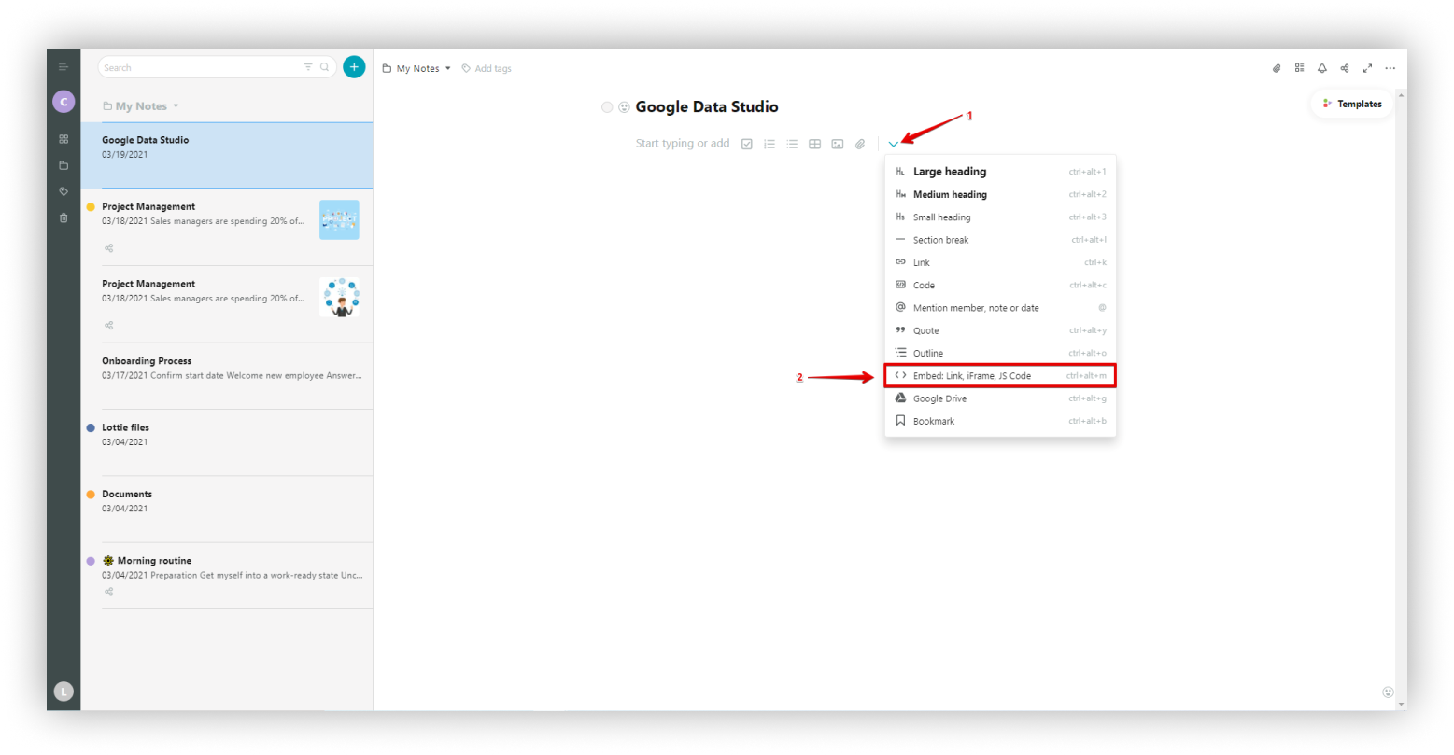Screen dimensions: 1454x755
Task: Select Link in insert menu
Action: [x=1000, y=262]
